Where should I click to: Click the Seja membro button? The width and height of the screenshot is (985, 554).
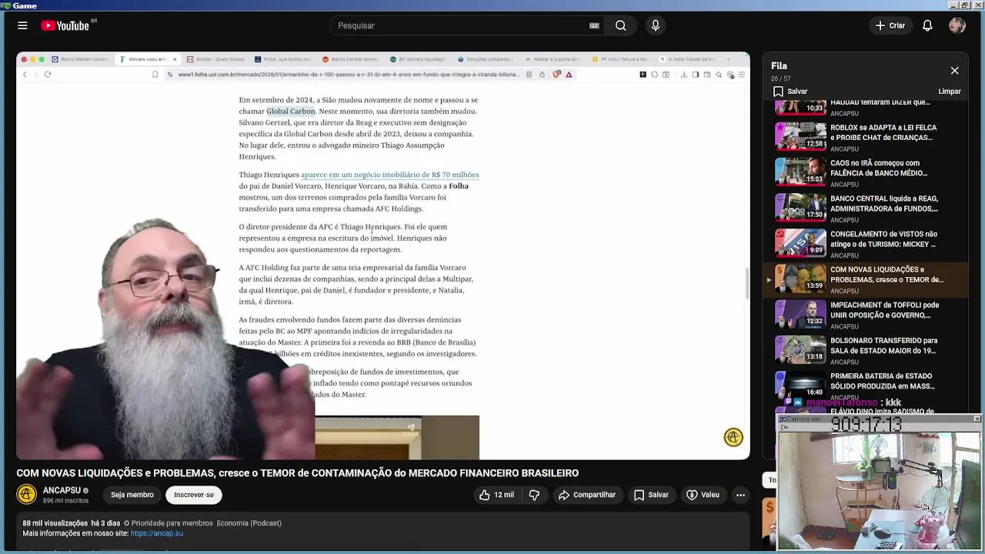point(132,495)
